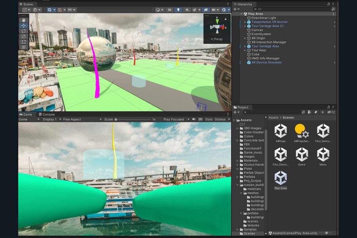Expand the Materials folder in Project

pyautogui.click(x=238, y=161)
